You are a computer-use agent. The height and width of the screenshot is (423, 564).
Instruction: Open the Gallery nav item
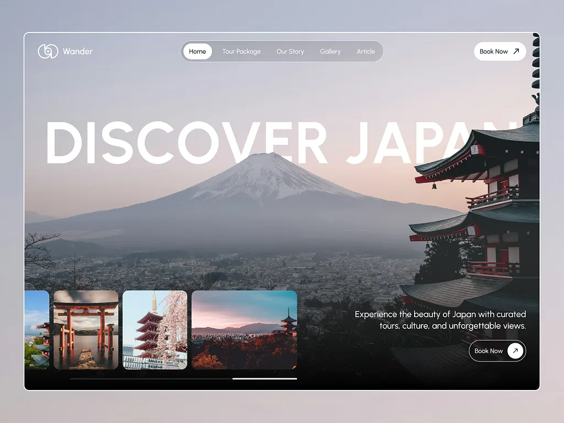[x=330, y=51]
